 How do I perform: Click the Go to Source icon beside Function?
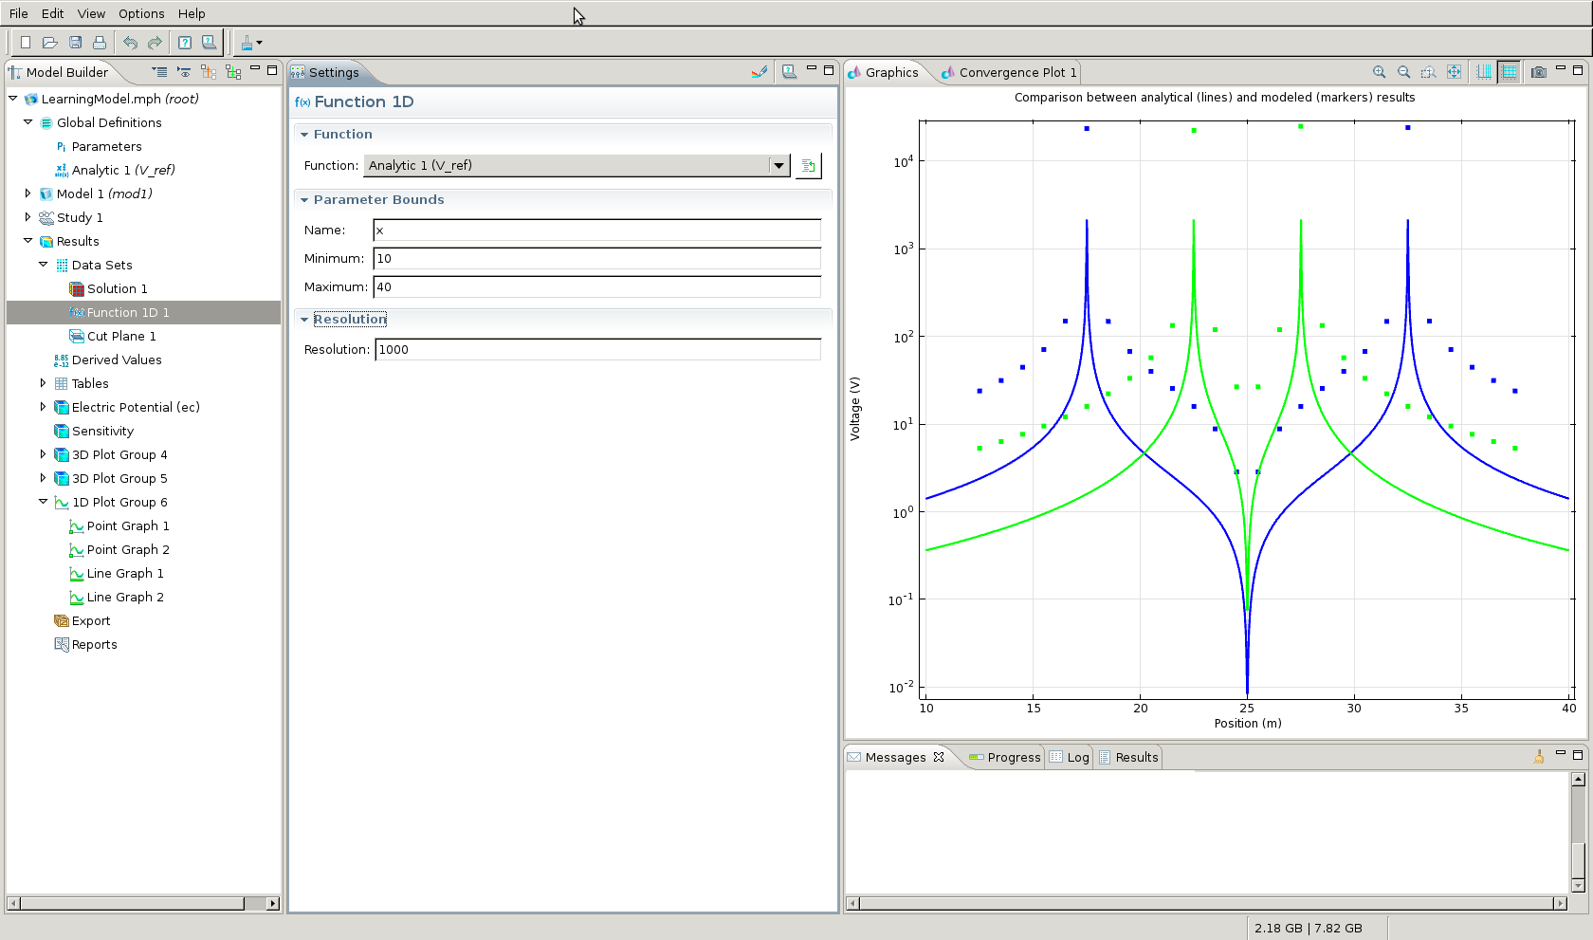point(808,166)
